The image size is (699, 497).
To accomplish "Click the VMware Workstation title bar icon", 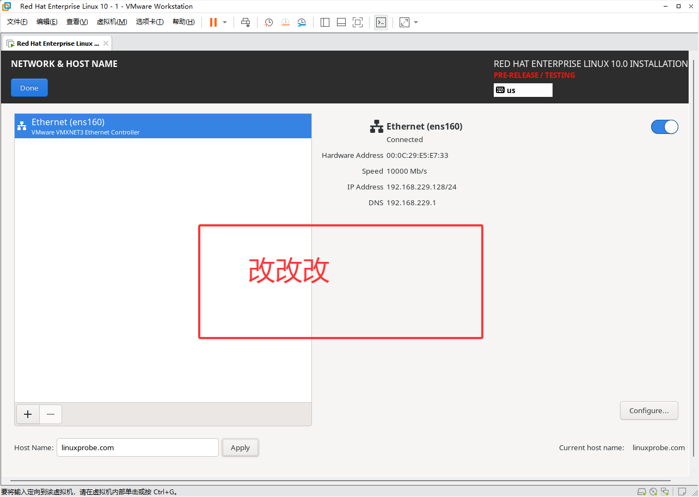I will click(x=7, y=6).
